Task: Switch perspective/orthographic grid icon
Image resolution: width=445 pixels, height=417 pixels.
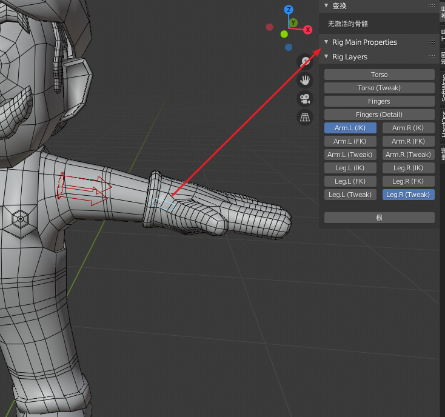Action: pos(305,117)
